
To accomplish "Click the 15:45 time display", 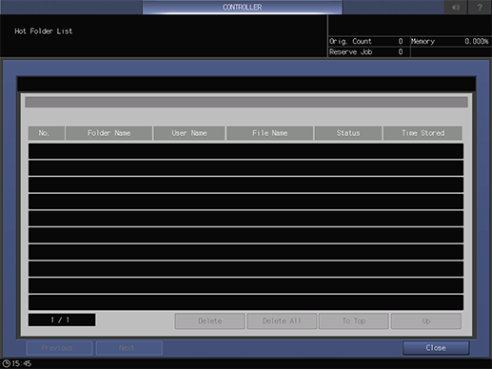I will 22,363.
